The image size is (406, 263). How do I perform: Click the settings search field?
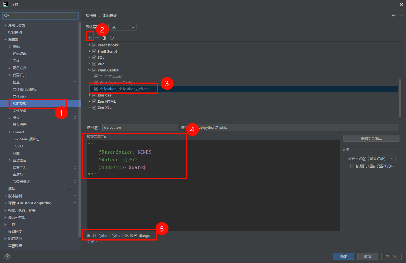click(41, 16)
